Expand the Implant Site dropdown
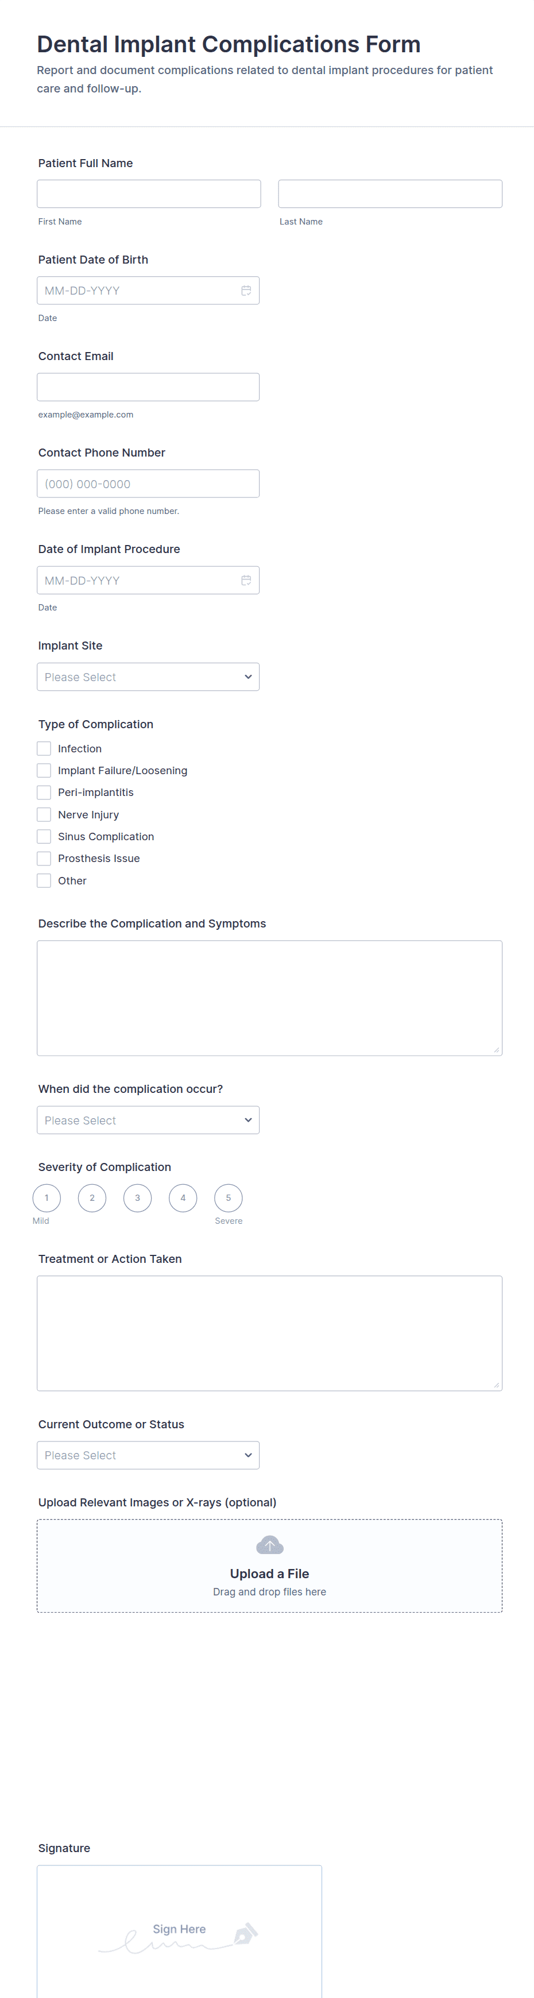534x1998 pixels. coord(148,677)
